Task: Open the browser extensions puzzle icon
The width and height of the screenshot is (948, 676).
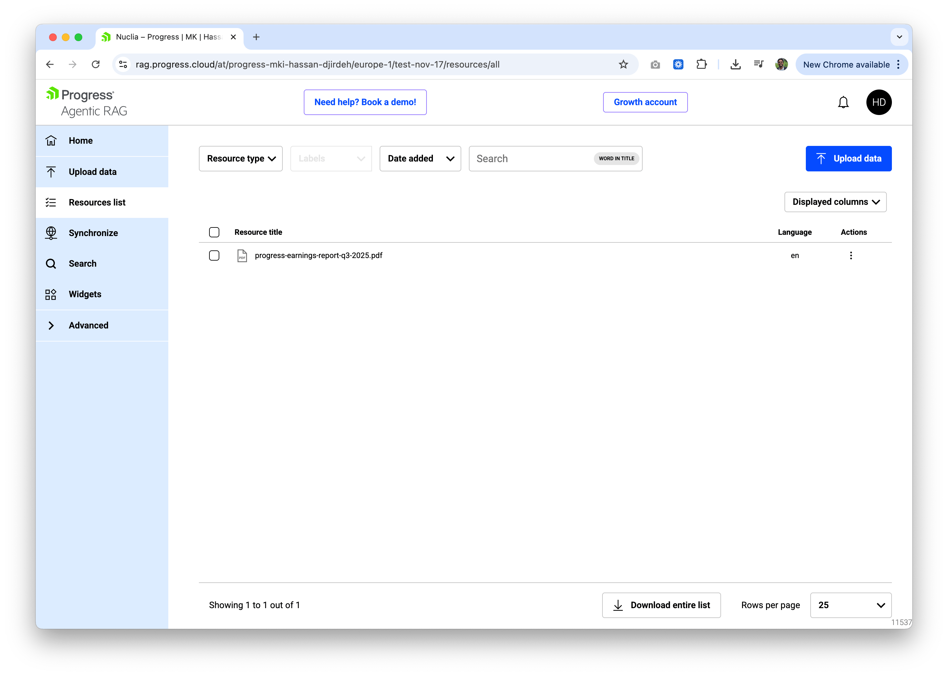Action: coord(701,65)
